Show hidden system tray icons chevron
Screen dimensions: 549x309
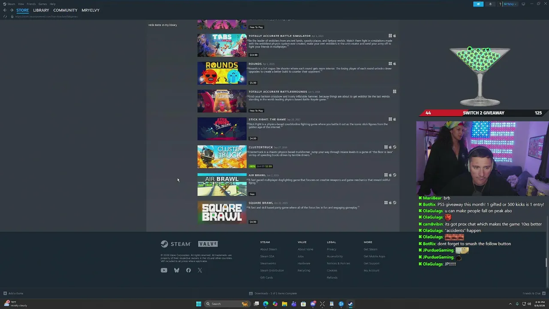coord(510,304)
